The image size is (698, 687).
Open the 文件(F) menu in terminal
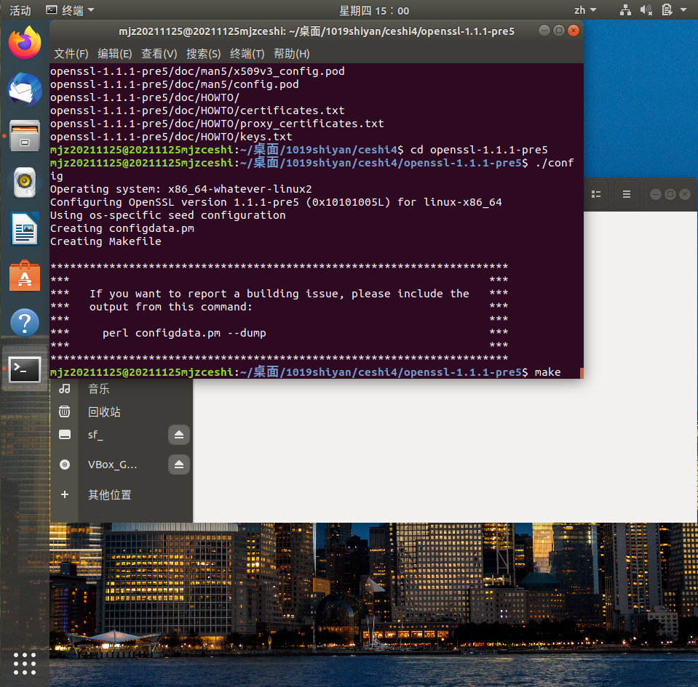(71, 54)
